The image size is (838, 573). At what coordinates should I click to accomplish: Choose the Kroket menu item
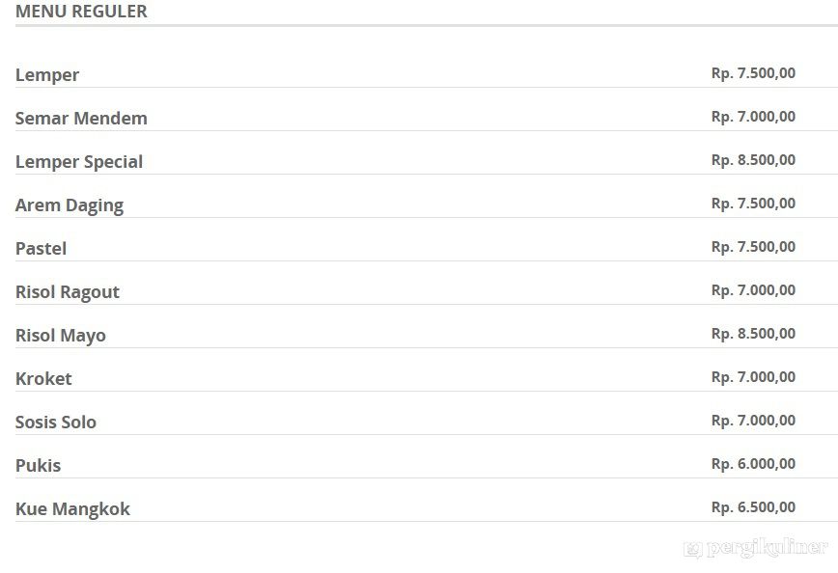click(x=43, y=379)
